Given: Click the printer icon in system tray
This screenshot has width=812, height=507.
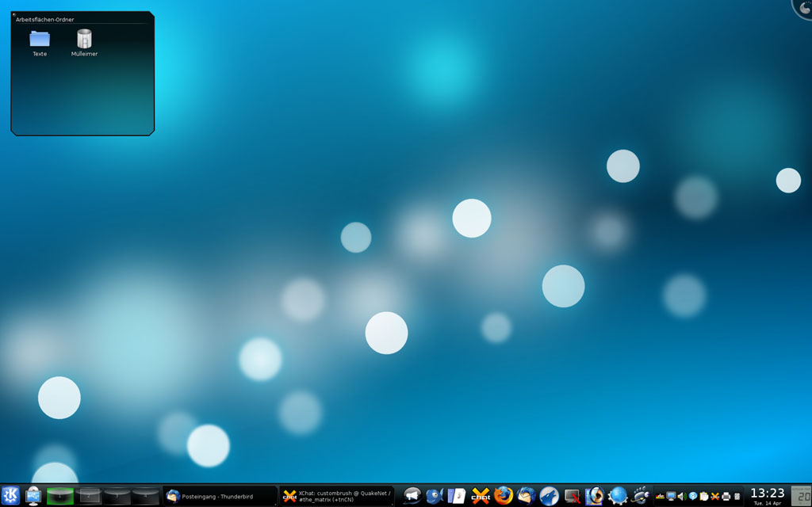Looking at the screenshot, I should (726, 496).
